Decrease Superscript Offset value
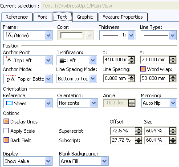179x167 pixels. (138, 132)
